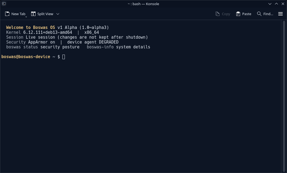
Task: Open the hamburger menu
Action: (x=280, y=14)
